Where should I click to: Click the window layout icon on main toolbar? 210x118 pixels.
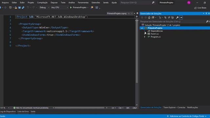point(97,8)
